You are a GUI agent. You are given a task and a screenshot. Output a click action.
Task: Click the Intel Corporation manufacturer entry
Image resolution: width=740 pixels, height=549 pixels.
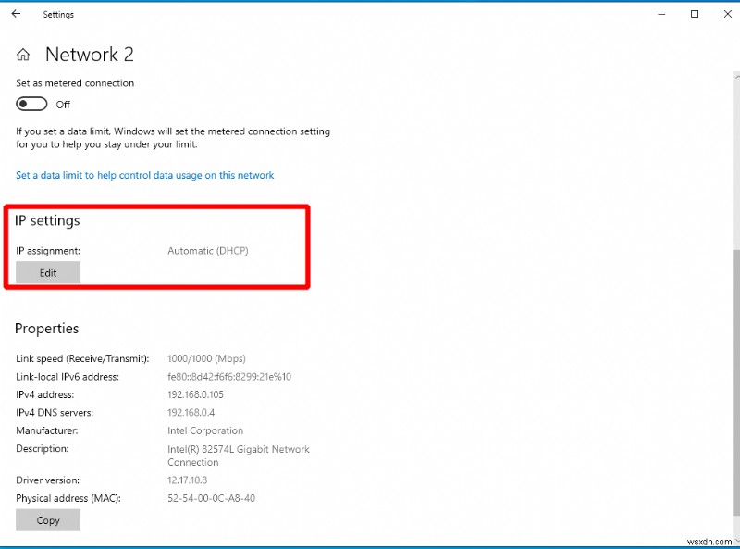tap(205, 430)
